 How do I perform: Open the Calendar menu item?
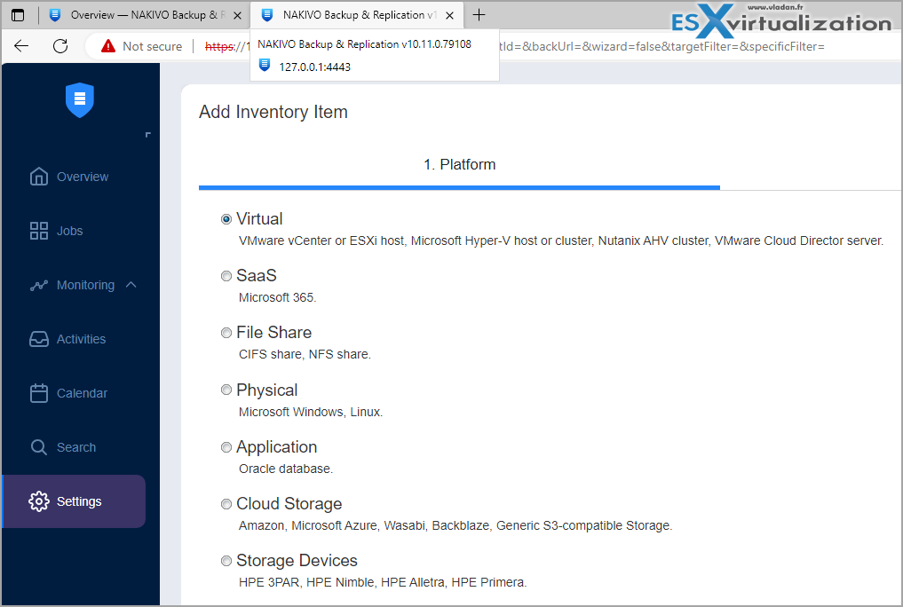point(73,393)
